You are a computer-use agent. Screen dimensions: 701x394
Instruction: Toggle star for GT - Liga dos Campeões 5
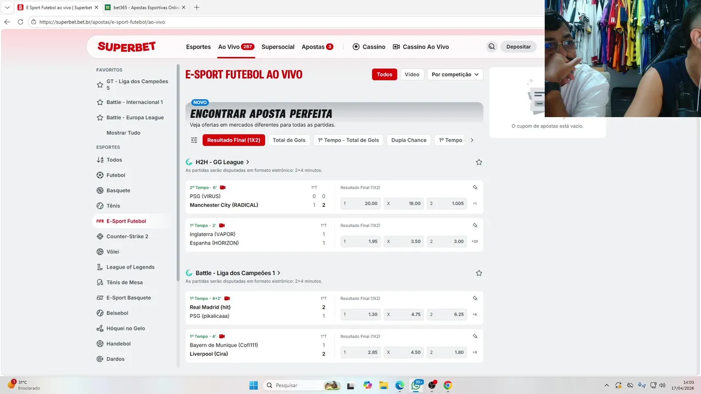coord(100,85)
